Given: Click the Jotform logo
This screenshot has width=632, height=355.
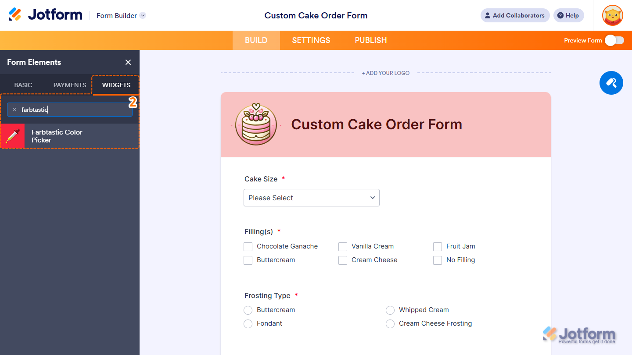Looking at the screenshot, I should pos(45,14).
